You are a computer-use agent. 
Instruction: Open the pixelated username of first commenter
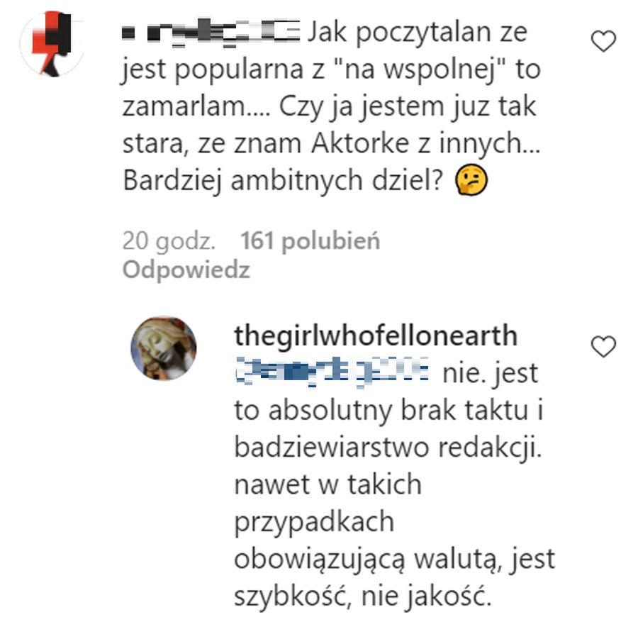(211, 31)
